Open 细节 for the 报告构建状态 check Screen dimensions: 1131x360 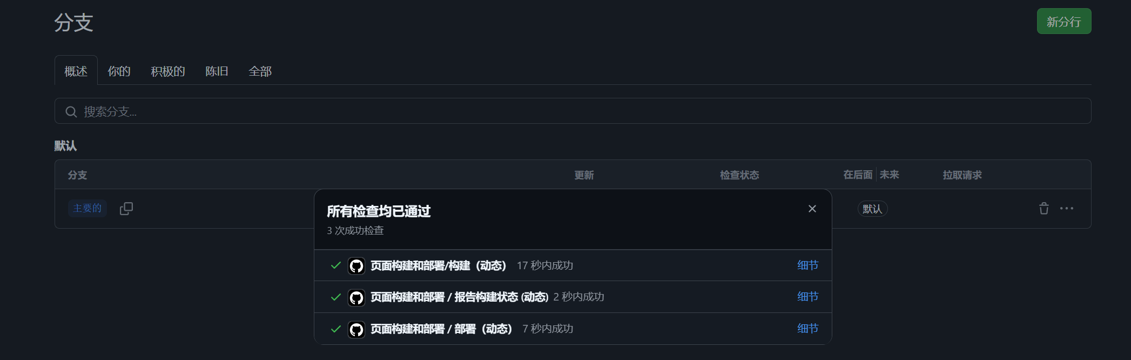(807, 297)
